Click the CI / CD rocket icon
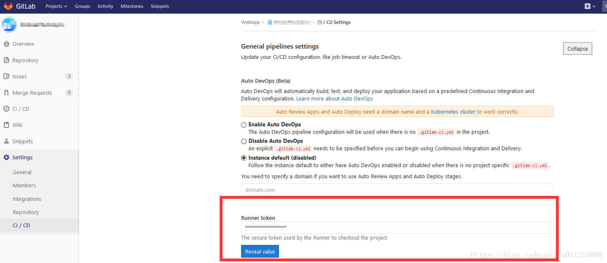The image size is (607, 263). 6,109
